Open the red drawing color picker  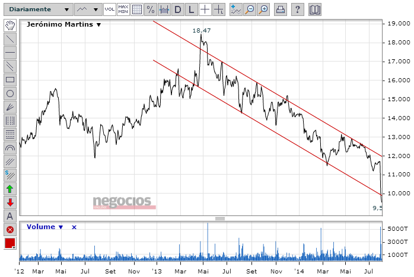click(x=10, y=243)
